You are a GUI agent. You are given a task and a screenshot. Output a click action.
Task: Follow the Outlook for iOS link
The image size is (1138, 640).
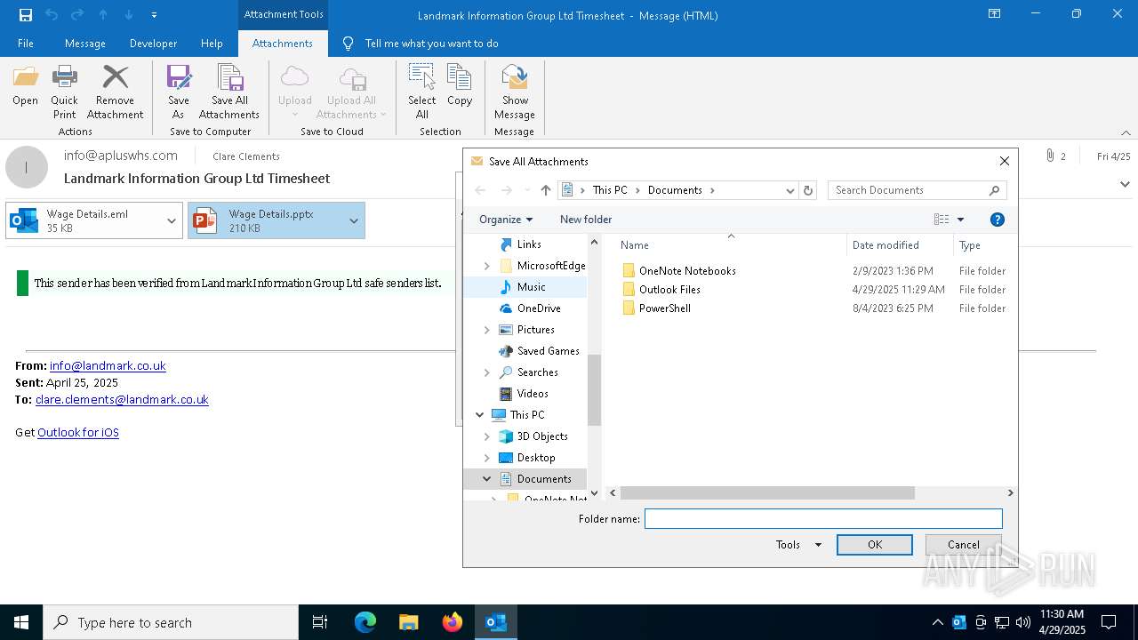click(x=78, y=432)
